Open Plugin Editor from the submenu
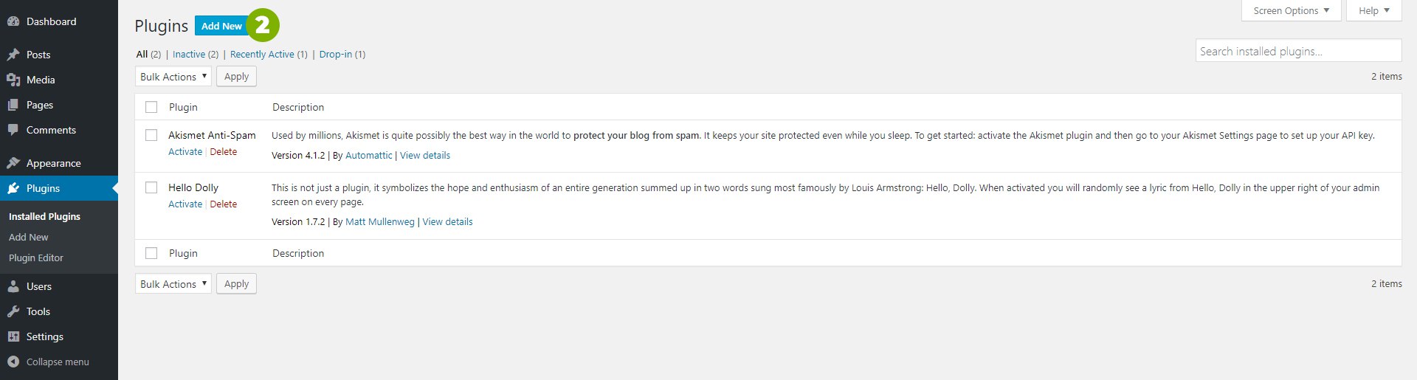The image size is (1417, 380). tap(36, 258)
